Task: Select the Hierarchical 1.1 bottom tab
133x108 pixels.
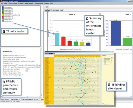Action: [x=16, y=99]
